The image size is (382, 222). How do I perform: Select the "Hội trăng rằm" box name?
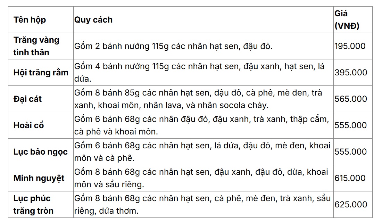[41, 73]
